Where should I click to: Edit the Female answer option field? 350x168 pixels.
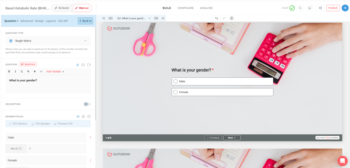click(x=46, y=160)
